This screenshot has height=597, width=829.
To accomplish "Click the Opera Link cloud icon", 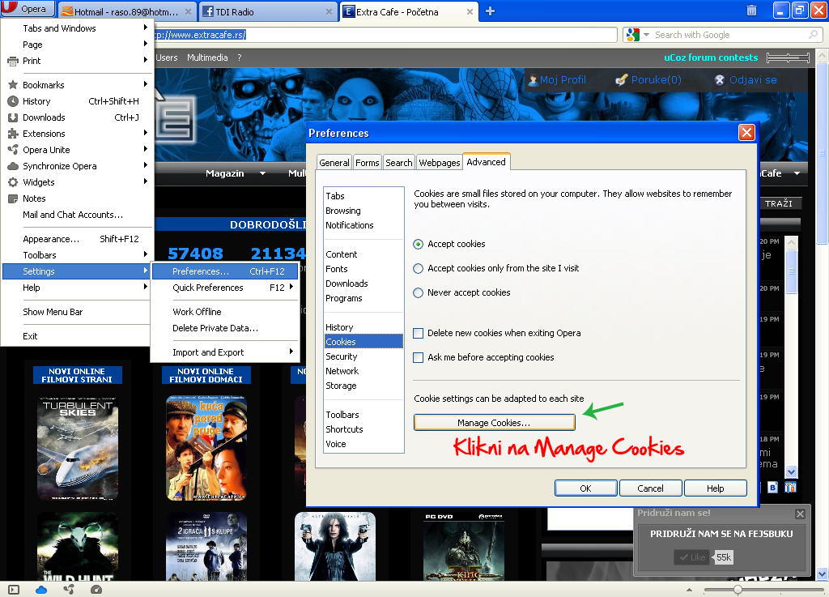I will click(41, 590).
